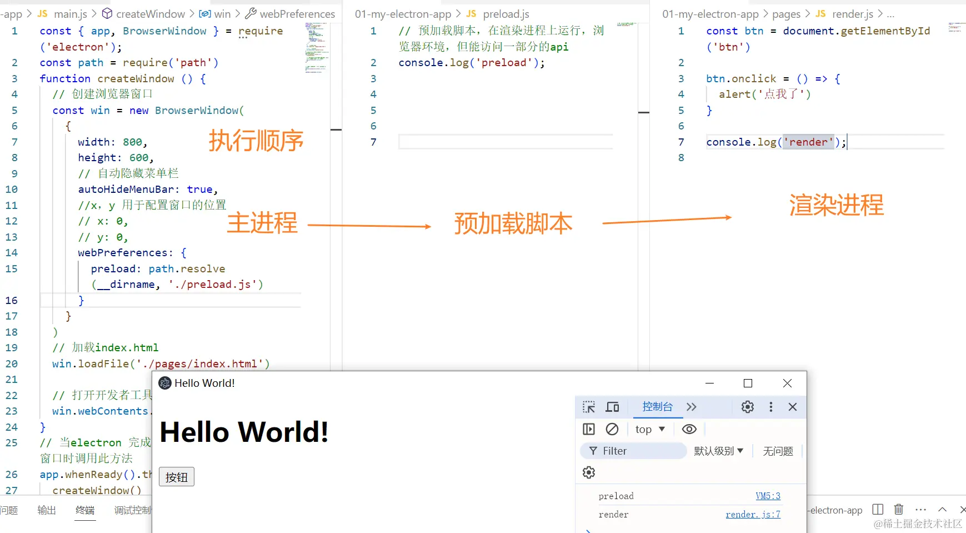Viewport: 966px width, 533px height.
Task: Show more DevTools tabs via double chevron
Action: click(691, 407)
